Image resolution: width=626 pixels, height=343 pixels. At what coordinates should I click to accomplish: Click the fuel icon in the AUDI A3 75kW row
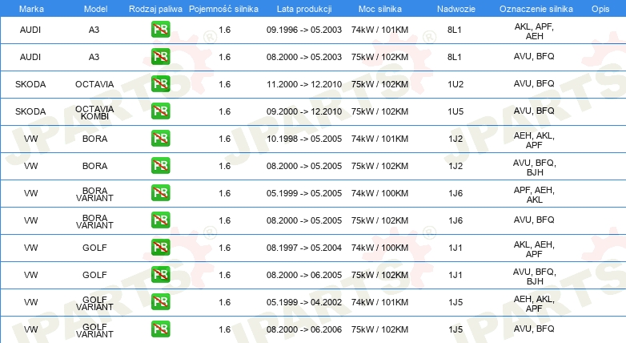pos(160,57)
